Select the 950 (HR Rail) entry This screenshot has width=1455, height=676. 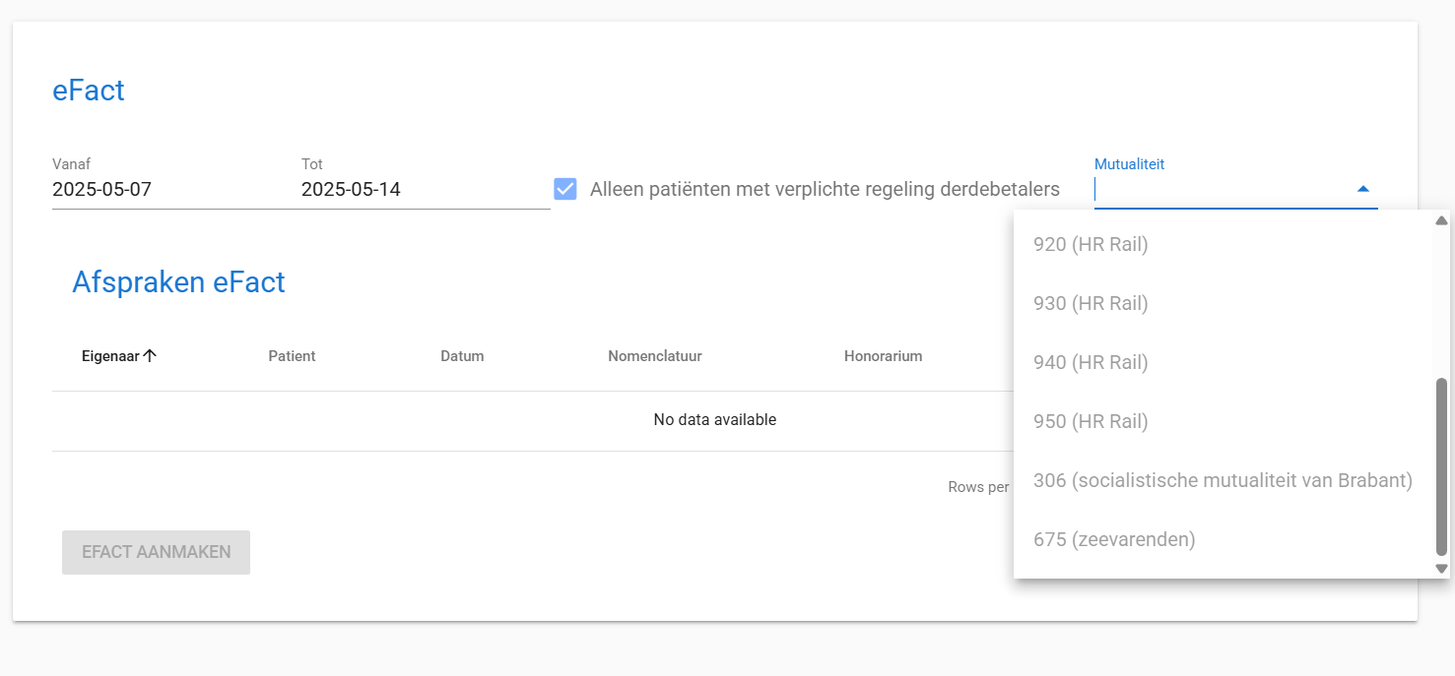1091,421
